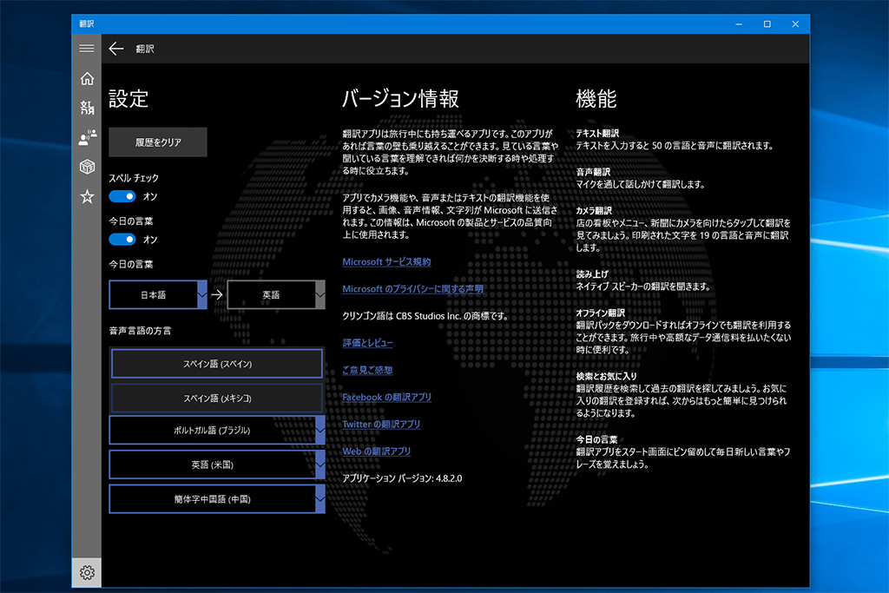This screenshot has height=593, width=889.
Task: Click the テキスト翻訳 feature title
Action: pyautogui.click(x=597, y=133)
